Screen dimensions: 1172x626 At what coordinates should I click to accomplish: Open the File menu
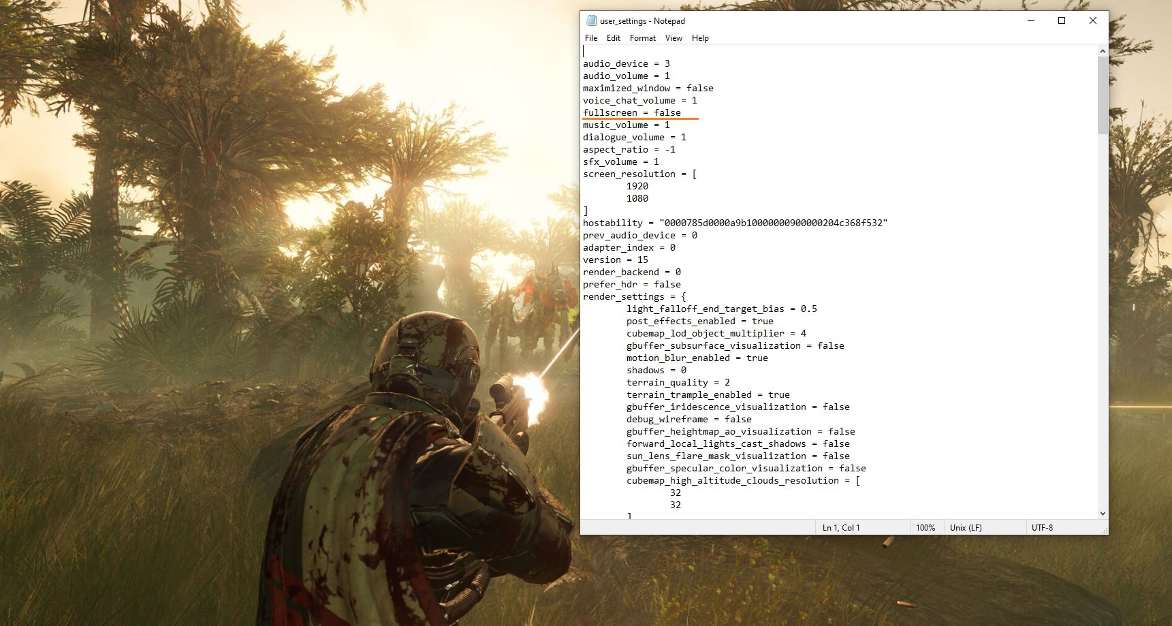click(591, 38)
